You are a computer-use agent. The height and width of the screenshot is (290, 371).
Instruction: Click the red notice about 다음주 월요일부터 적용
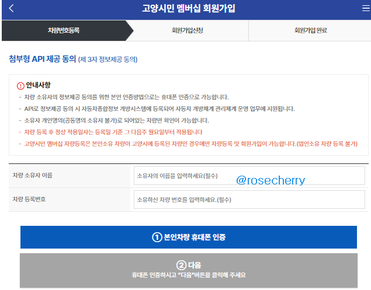(x=113, y=132)
